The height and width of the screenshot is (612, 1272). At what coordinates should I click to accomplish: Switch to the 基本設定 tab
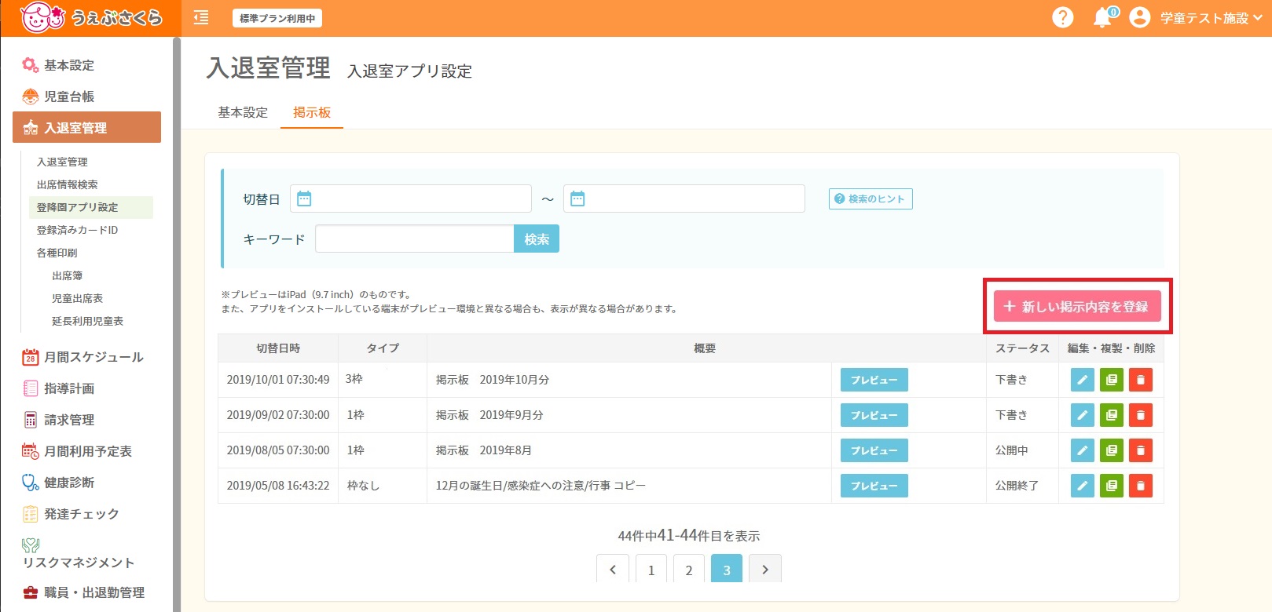pos(243,112)
